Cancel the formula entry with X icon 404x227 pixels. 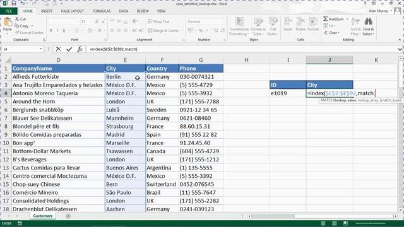pos(59,49)
